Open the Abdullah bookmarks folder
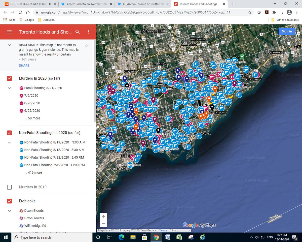This screenshot has width=302, height=242. [46, 20]
